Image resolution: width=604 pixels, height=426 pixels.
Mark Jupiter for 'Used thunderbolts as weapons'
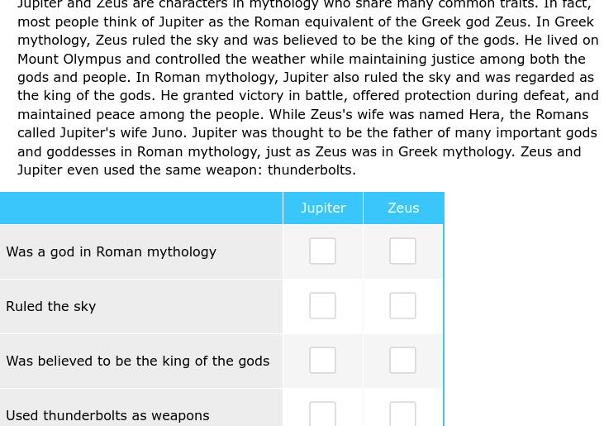[x=322, y=414]
